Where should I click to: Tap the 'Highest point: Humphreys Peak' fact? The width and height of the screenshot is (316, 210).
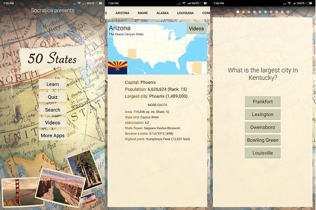tap(157, 139)
